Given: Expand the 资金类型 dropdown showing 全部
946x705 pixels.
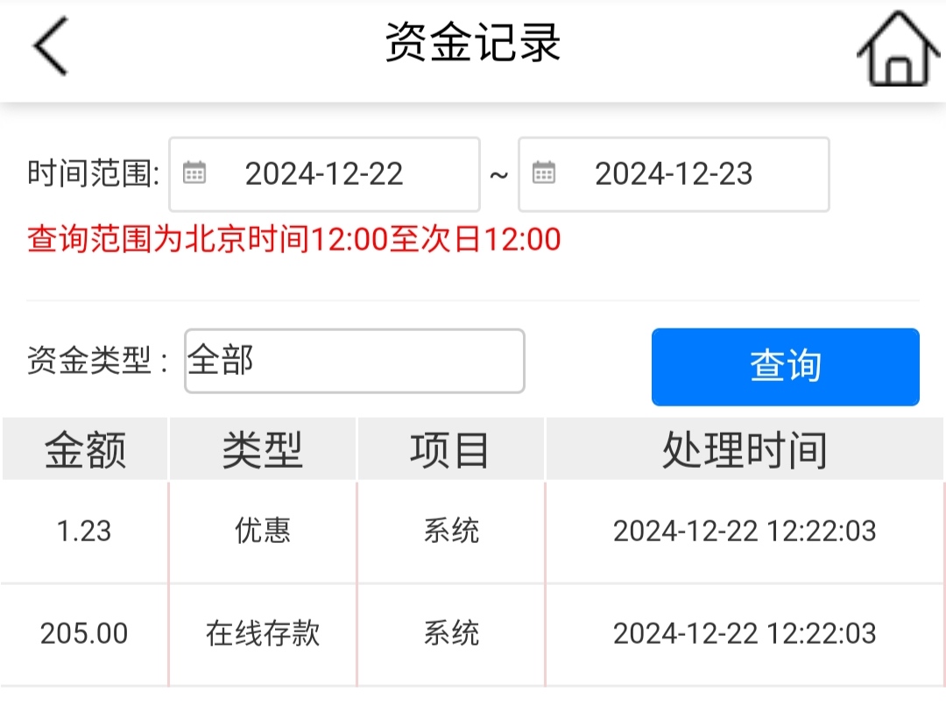Looking at the screenshot, I should 354,361.
